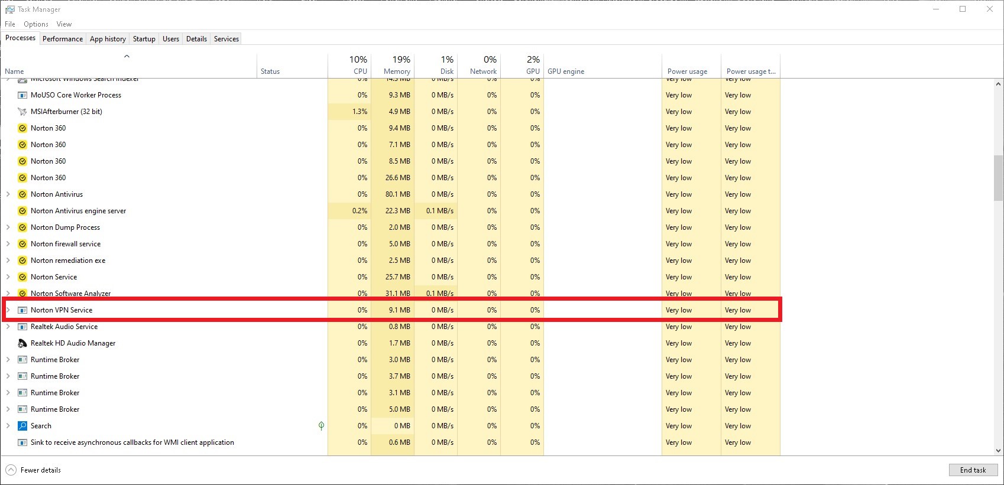Click the green leaf suspended status icon

pyautogui.click(x=321, y=425)
